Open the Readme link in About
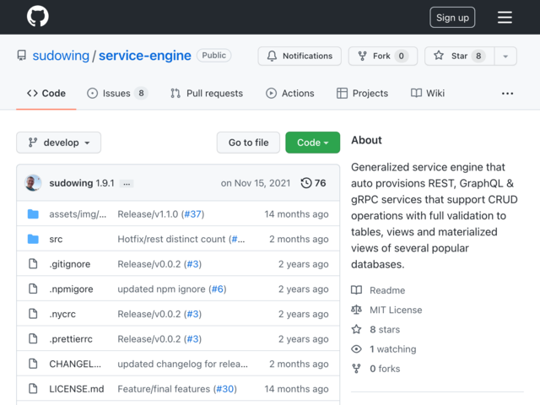540x405 pixels. 387,290
